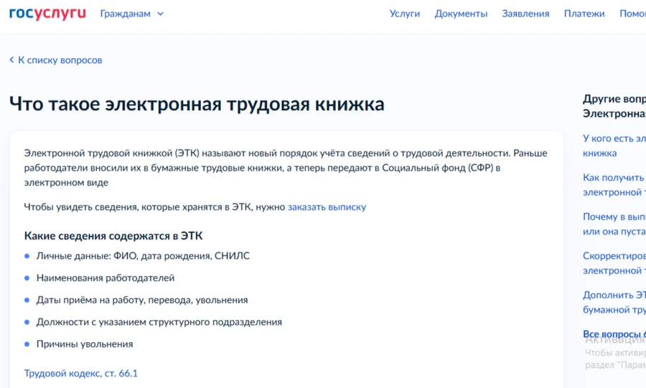Screen dimensions: 646x388
Task: Go back via К списку вопросов link
Action: [x=55, y=60]
